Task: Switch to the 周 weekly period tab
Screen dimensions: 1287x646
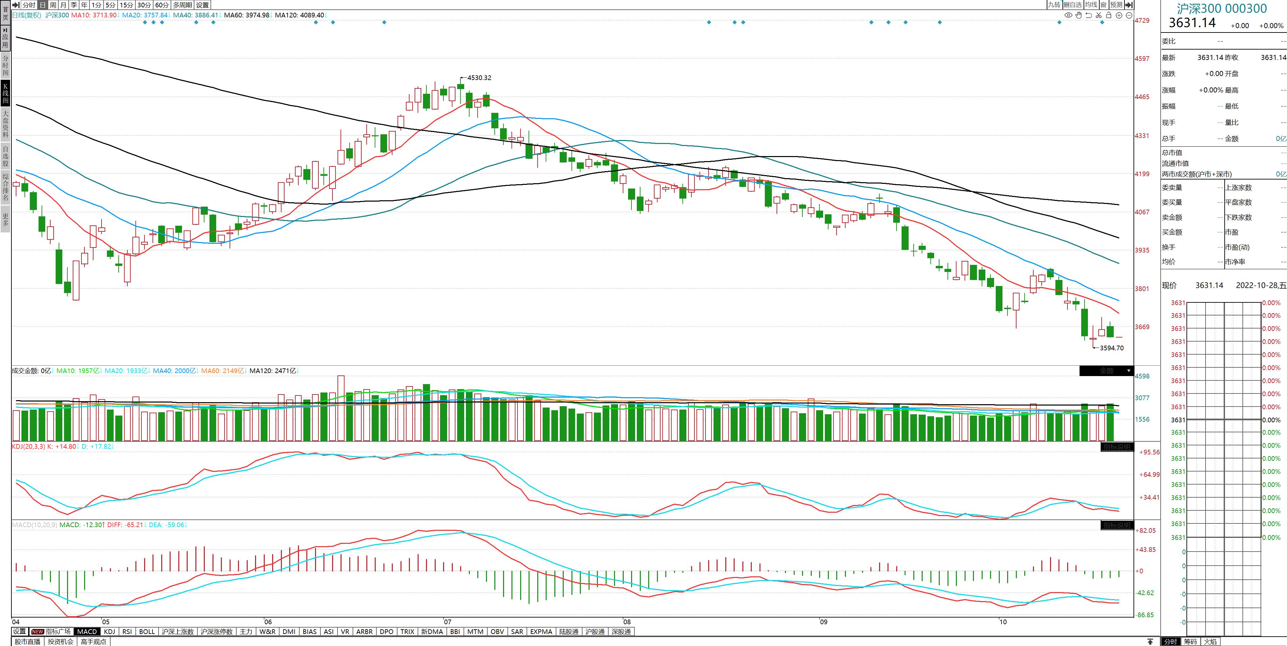Action: pos(53,4)
